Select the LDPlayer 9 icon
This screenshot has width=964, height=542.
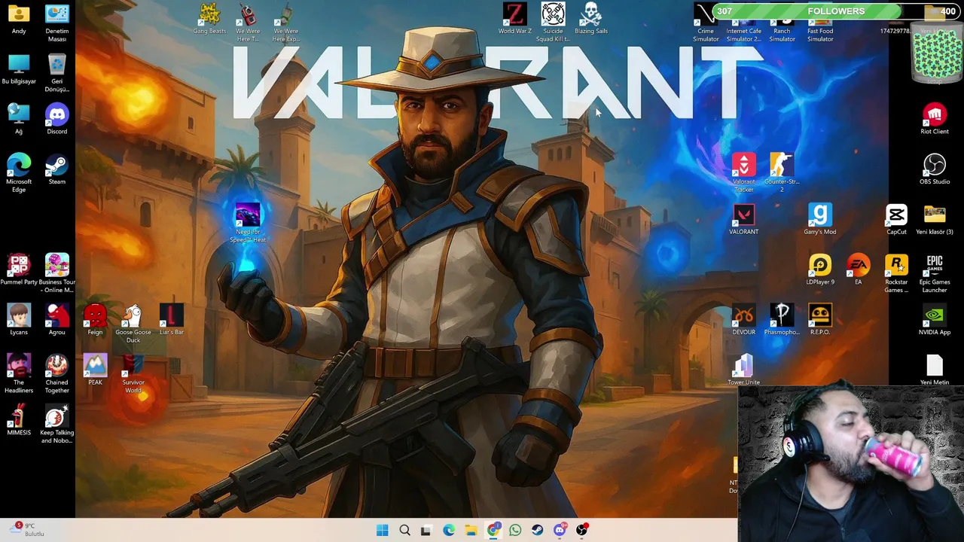[x=820, y=270]
